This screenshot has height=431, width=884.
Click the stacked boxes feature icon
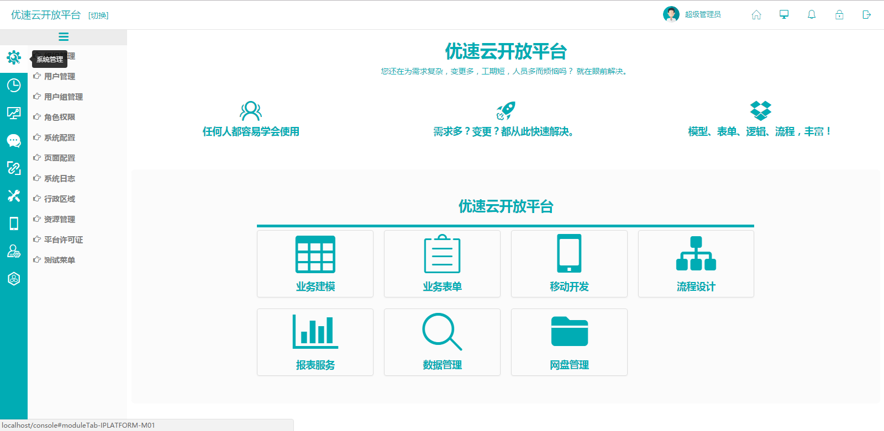[x=761, y=111]
